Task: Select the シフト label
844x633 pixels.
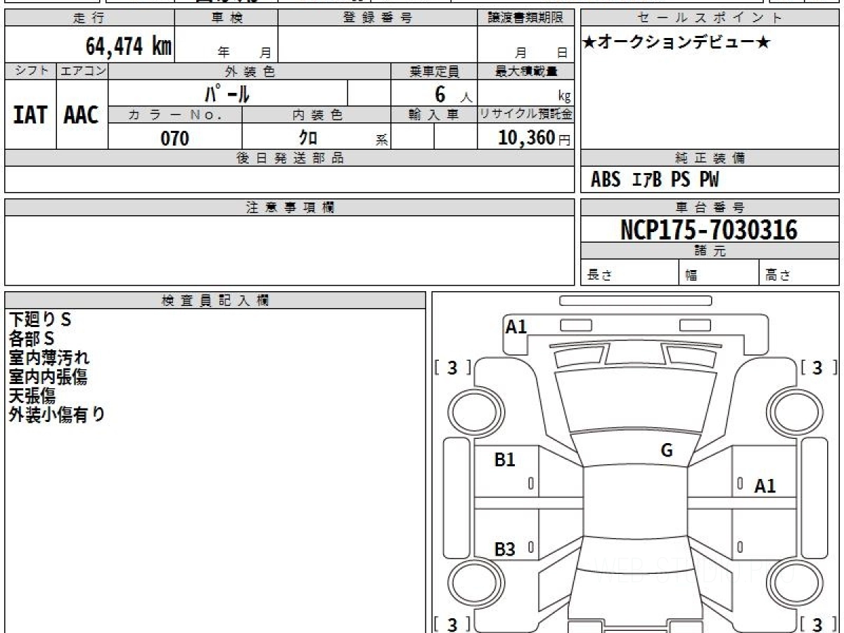Action: tap(30, 71)
